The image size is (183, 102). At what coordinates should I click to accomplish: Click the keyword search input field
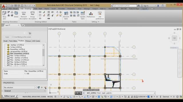pos(125,6)
